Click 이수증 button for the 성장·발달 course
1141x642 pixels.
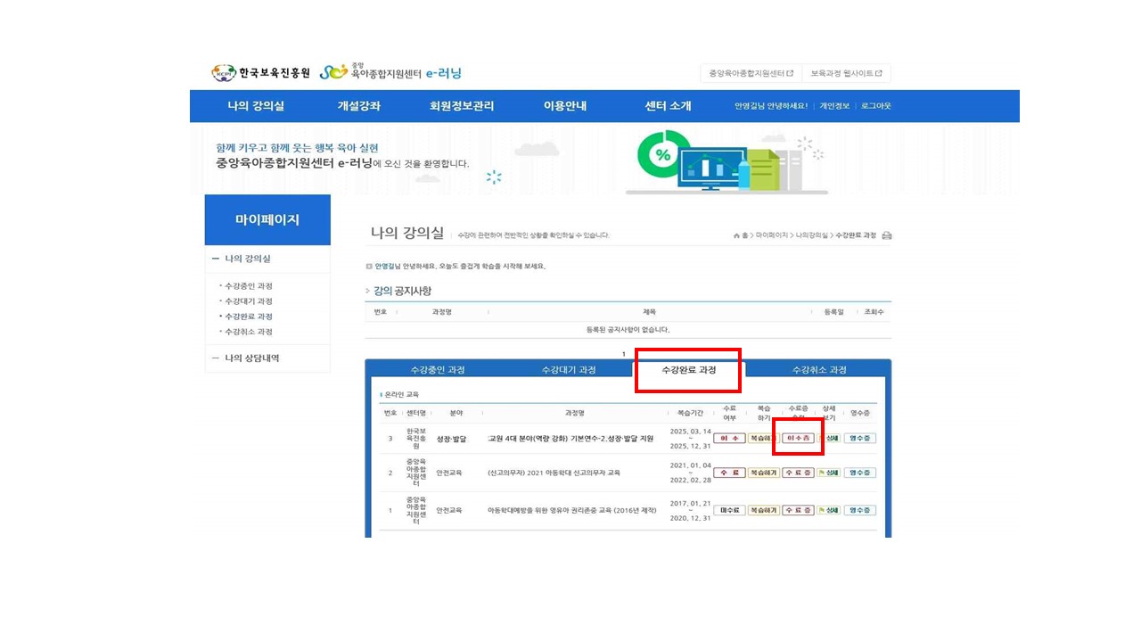click(x=798, y=439)
